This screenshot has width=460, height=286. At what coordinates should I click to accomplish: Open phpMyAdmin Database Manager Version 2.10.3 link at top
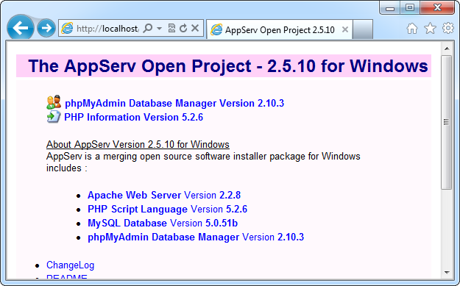(174, 103)
